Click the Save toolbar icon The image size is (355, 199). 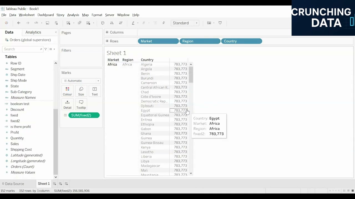point(47,23)
